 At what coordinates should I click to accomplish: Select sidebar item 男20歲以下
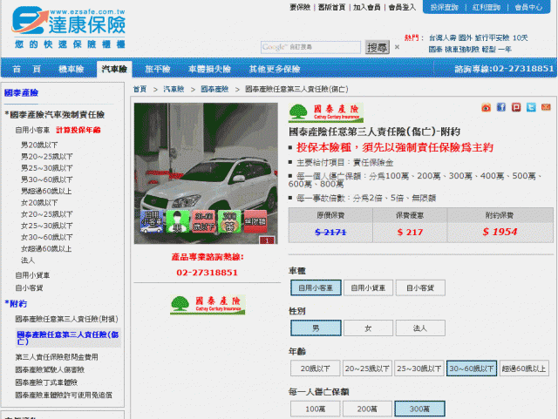click(x=39, y=145)
